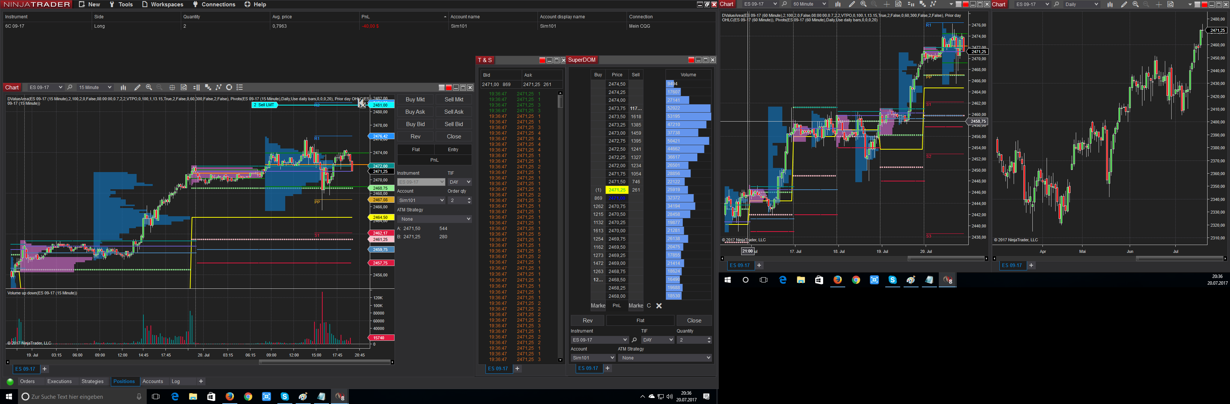
Task: Toggle crosshair tool in 15 Minute chart
Action: [172, 87]
